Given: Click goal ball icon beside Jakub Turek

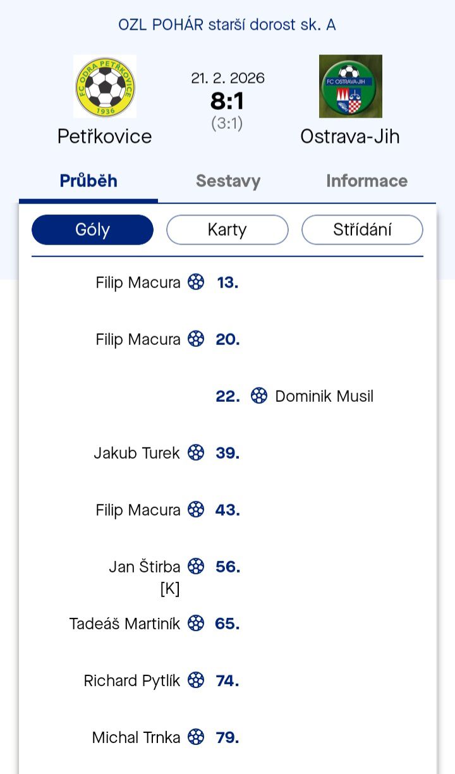Looking at the screenshot, I should click(197, 453).
